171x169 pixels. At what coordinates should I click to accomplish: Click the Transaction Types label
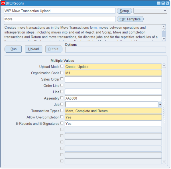coord(45,111)
